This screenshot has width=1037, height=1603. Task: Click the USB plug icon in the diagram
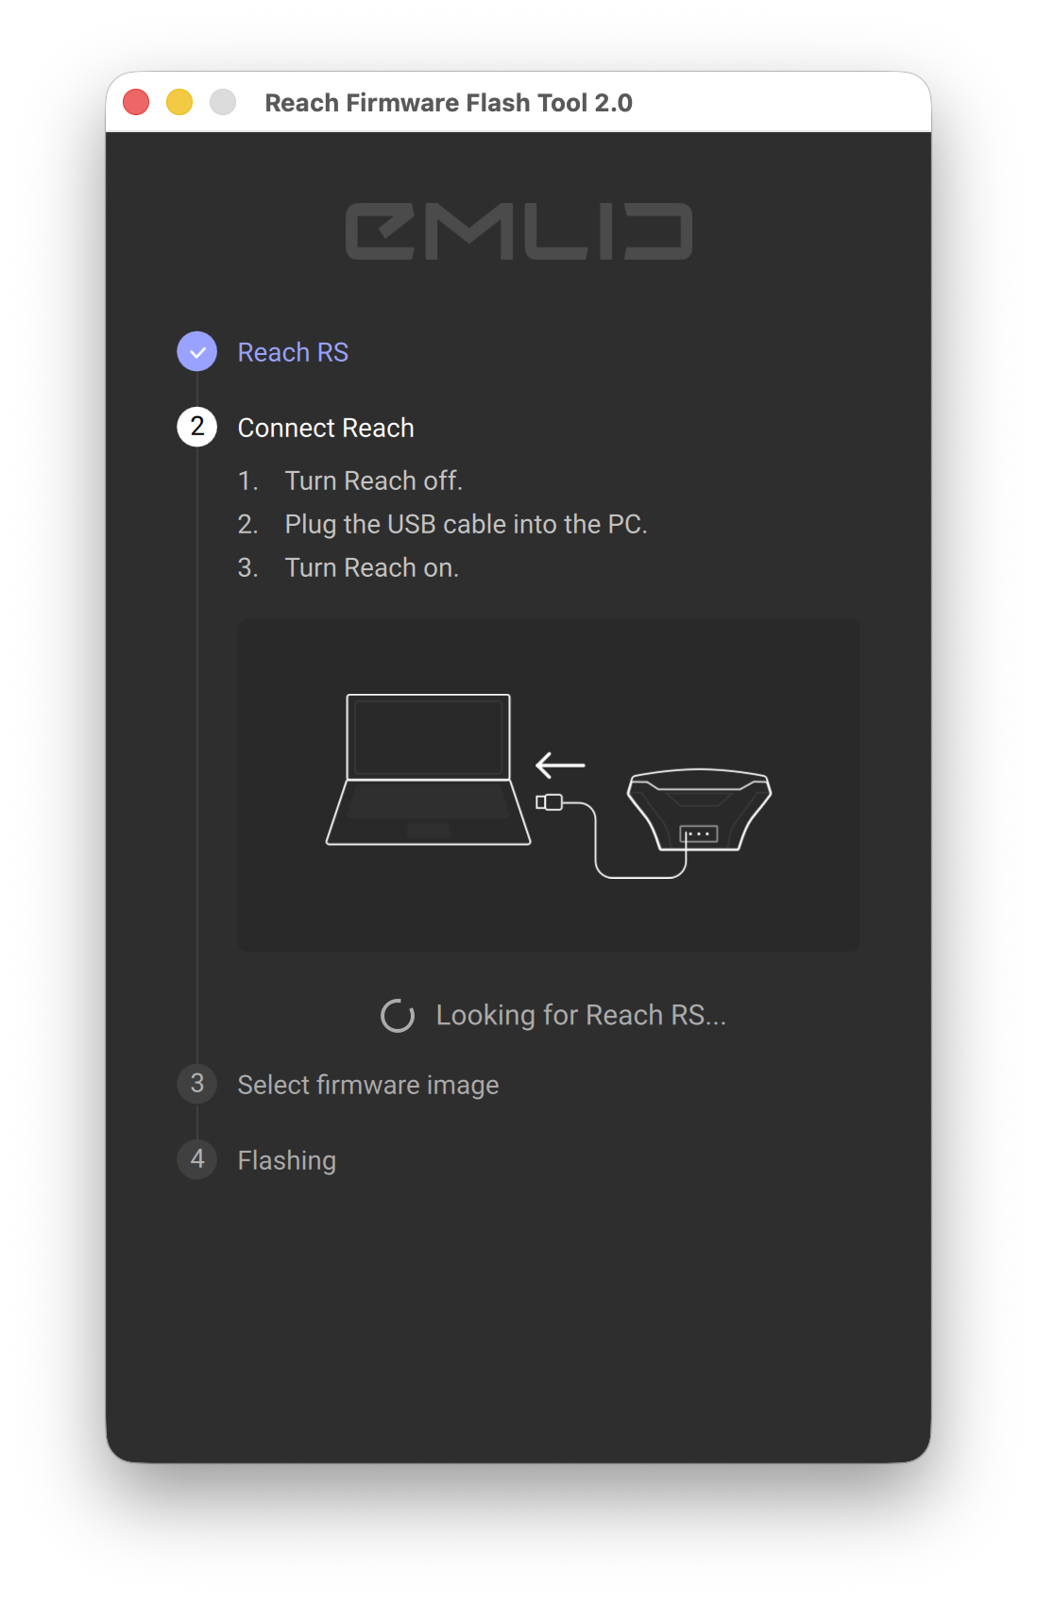(x=550, y=802)
